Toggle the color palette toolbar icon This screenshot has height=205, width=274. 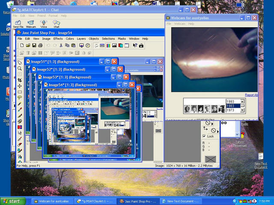(x=108, y=46)
